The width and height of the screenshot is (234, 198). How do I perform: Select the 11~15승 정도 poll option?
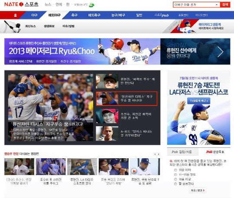point(175,175)
